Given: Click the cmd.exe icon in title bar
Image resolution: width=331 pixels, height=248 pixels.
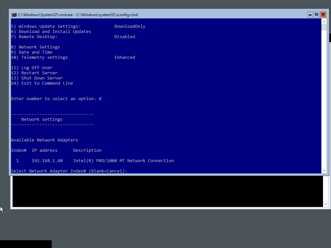Looking at the screenshot, I should pyautogui.click(x=14, y=15).
